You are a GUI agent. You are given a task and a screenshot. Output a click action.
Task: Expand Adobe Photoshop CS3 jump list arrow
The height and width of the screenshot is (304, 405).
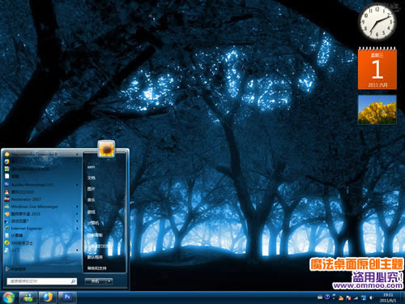coord(78,185)
